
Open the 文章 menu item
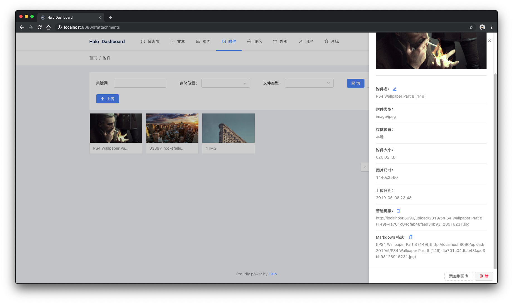178,41
